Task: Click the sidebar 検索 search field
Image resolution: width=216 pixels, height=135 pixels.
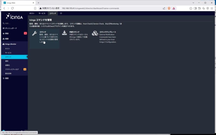Action: (x=14, y=23)
